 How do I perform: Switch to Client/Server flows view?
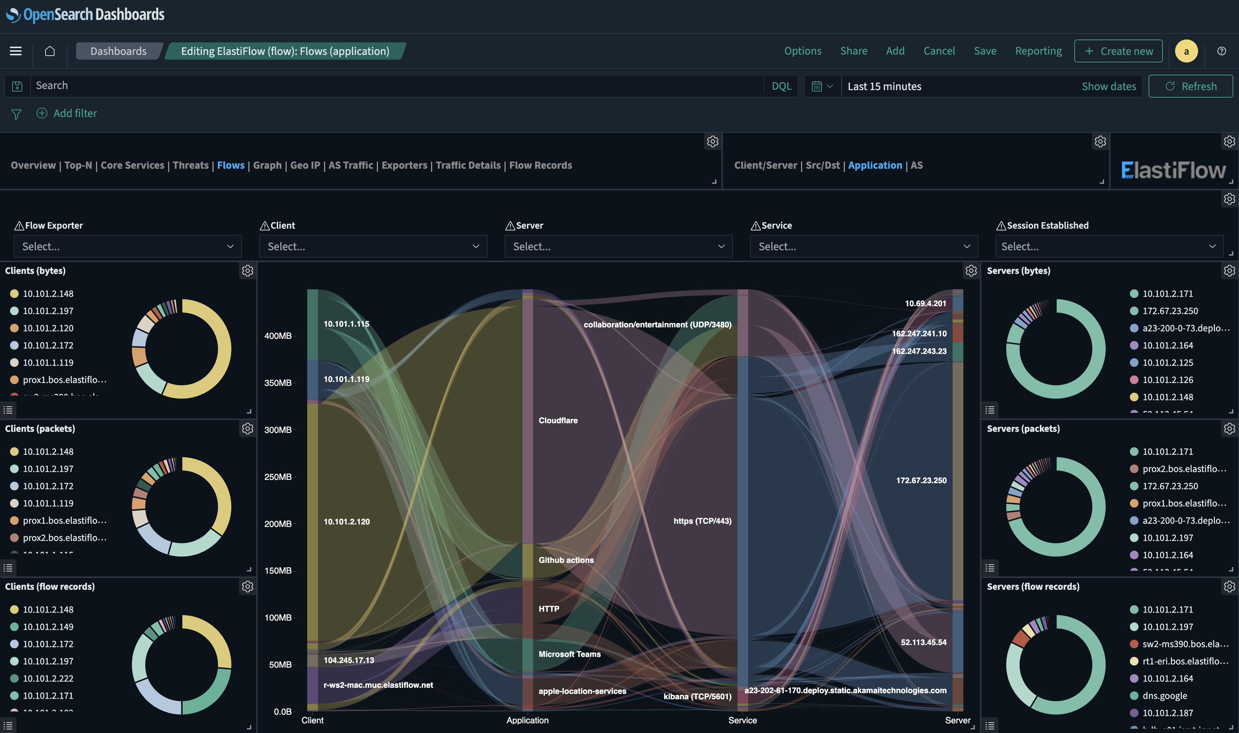click(x=766, y=165)
